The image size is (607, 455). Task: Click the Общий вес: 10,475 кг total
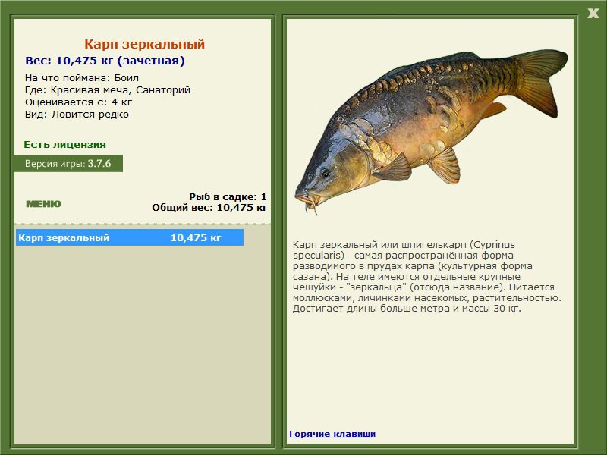tap(209, 207)
